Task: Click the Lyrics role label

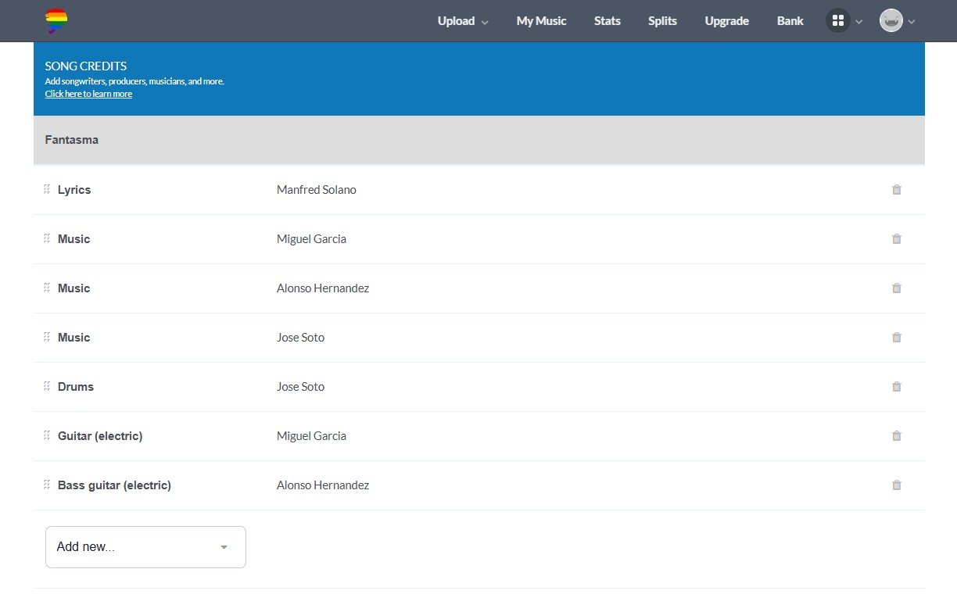Action: point(74,190)
